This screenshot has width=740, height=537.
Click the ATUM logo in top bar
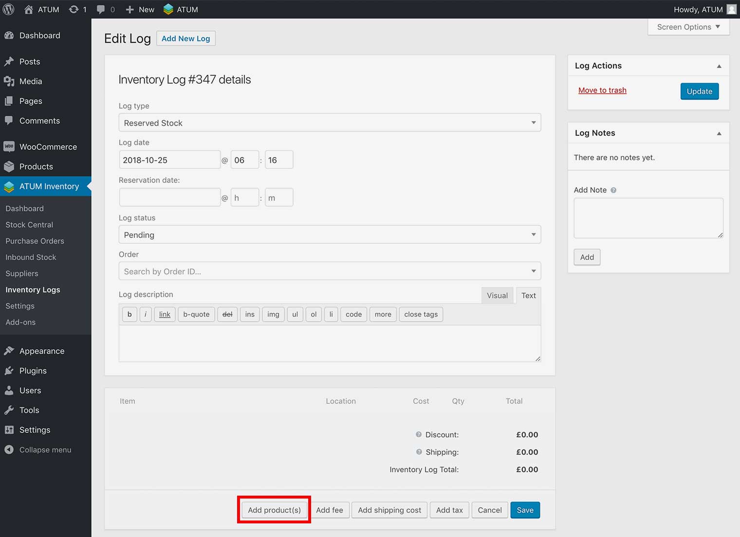coord(168,9)
